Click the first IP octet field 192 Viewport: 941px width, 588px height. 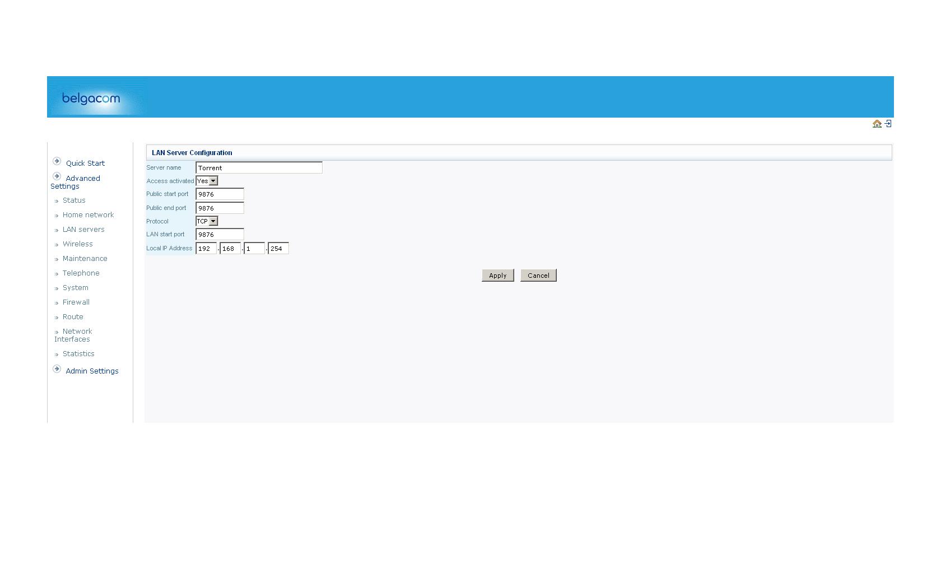[206, 249]
